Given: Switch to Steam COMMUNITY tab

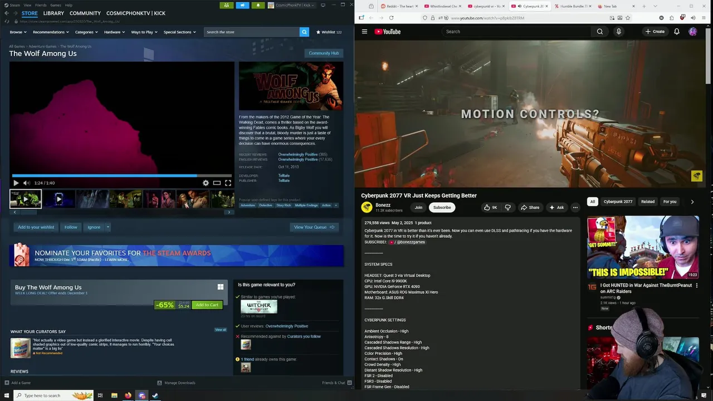Looking at the screenshot, I should point(85,13).
